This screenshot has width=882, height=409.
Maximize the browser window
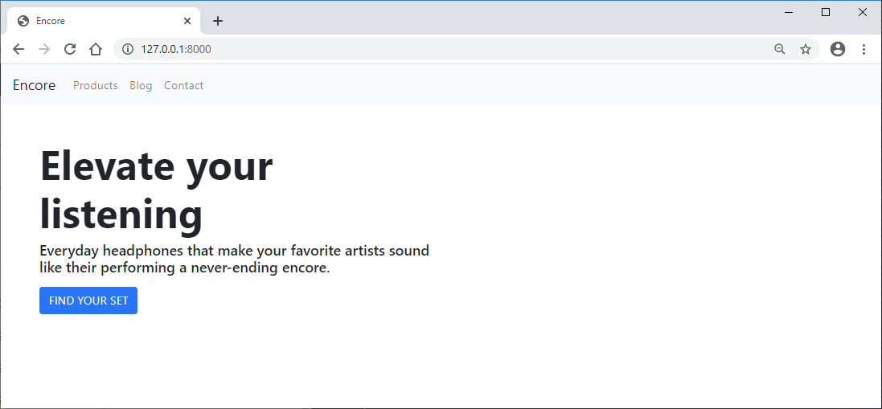826,12
